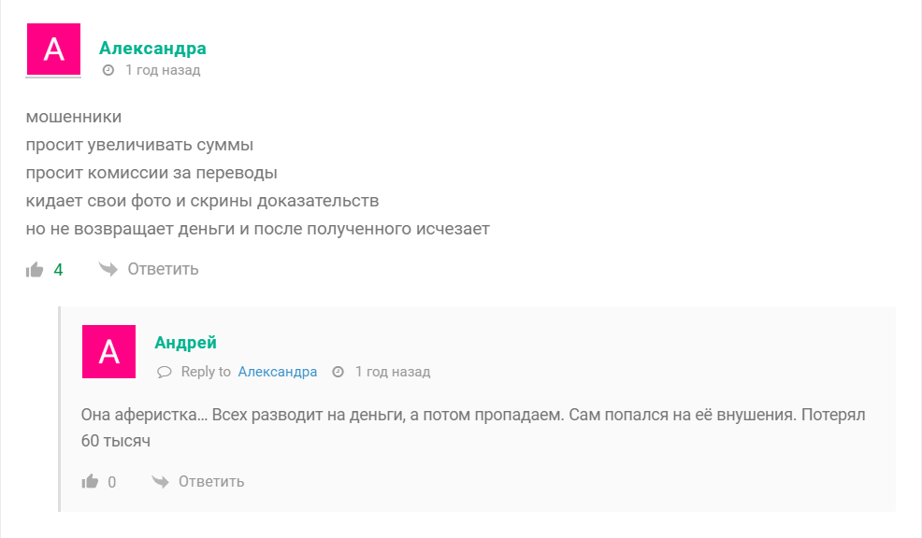Select the timestamp 1 год назад on Андрей's reply
The height and width of the screenshot is (538, 922).
pyautogui.click(x=392, y=372)
